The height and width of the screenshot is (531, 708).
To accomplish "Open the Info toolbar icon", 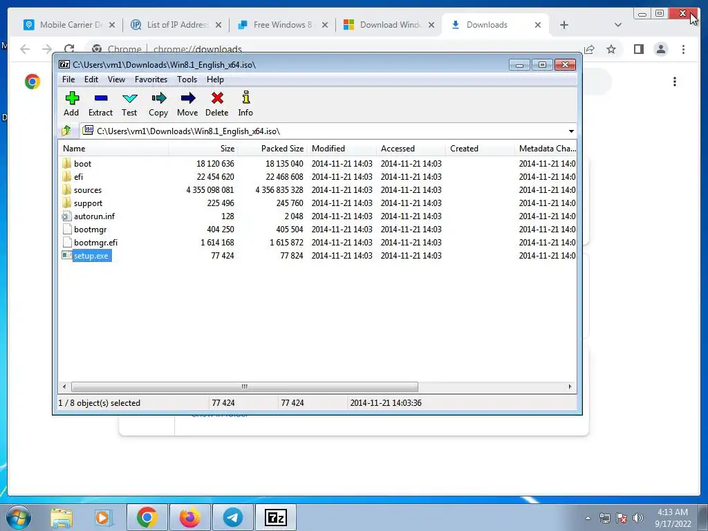I will point(245,97).
